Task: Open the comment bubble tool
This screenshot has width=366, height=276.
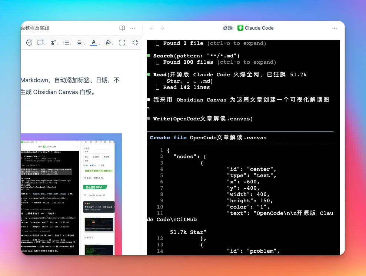Action: click(x=41, y=43)
